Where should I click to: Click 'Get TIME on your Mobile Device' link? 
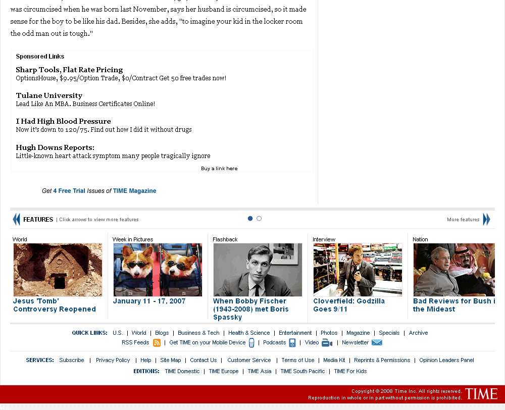click(x=208, y=342)
